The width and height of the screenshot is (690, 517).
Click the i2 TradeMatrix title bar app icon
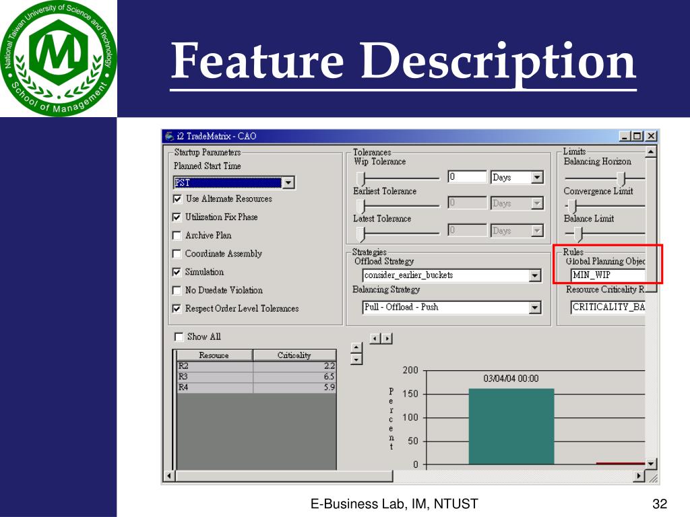click(169, 136)
